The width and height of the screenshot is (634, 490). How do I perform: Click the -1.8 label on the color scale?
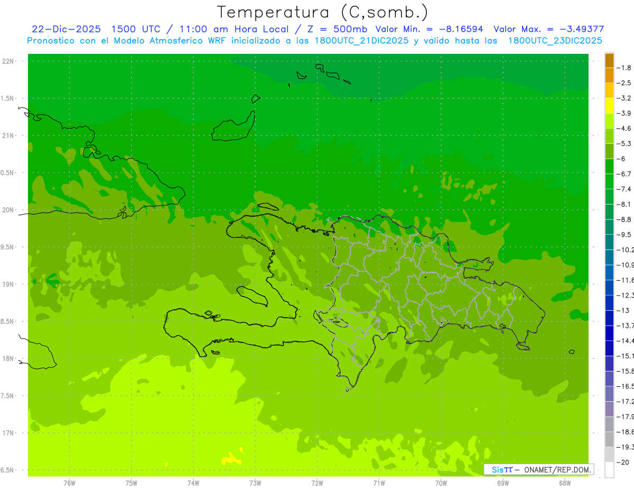(624, 68)
